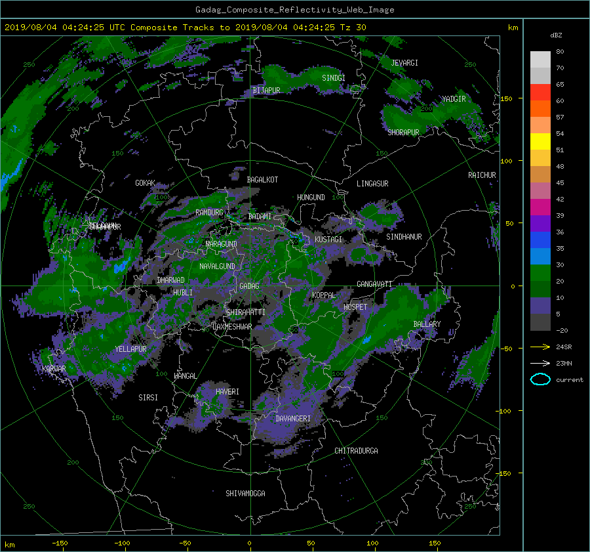Click the DHARWAD city label
590x552 pixels.
[171, 280]
